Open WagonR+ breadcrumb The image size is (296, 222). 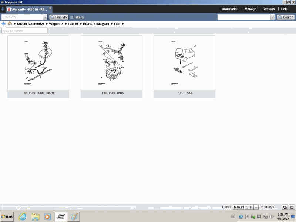point(56,24)
